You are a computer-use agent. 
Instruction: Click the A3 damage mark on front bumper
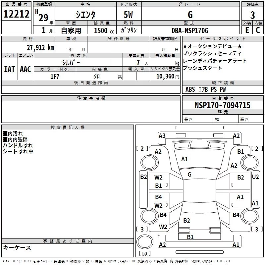(x=162, y=135)
